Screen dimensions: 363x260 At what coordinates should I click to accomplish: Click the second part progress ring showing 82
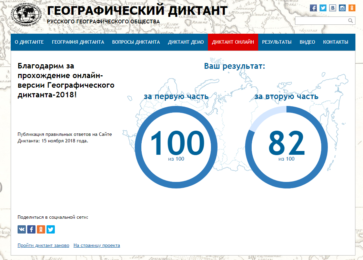click(x=286, y=147)
